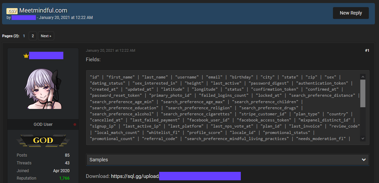
Task: Click the code box scroll-up arrow
Action: pyautogui.click(x=363, y=77)
